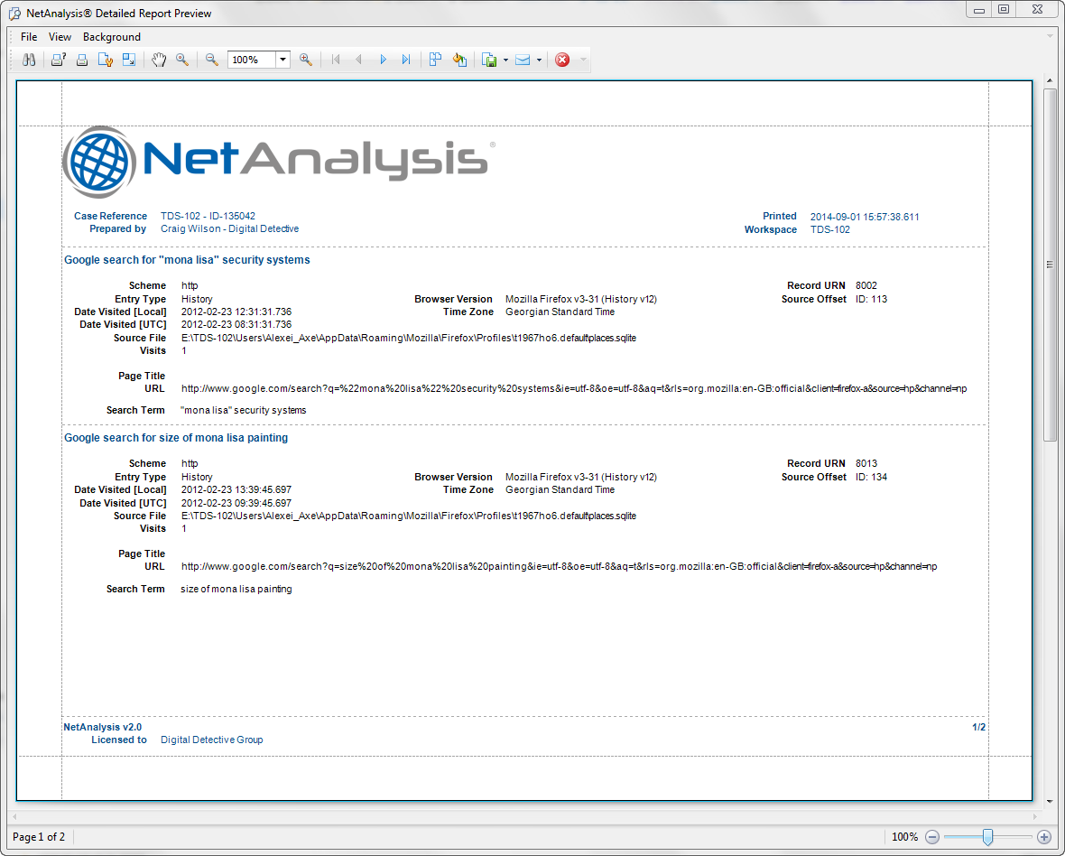Click the vertical scrollbar up arrow
Viewport: 1065px width, 856px height.
tap(1050, 81)
